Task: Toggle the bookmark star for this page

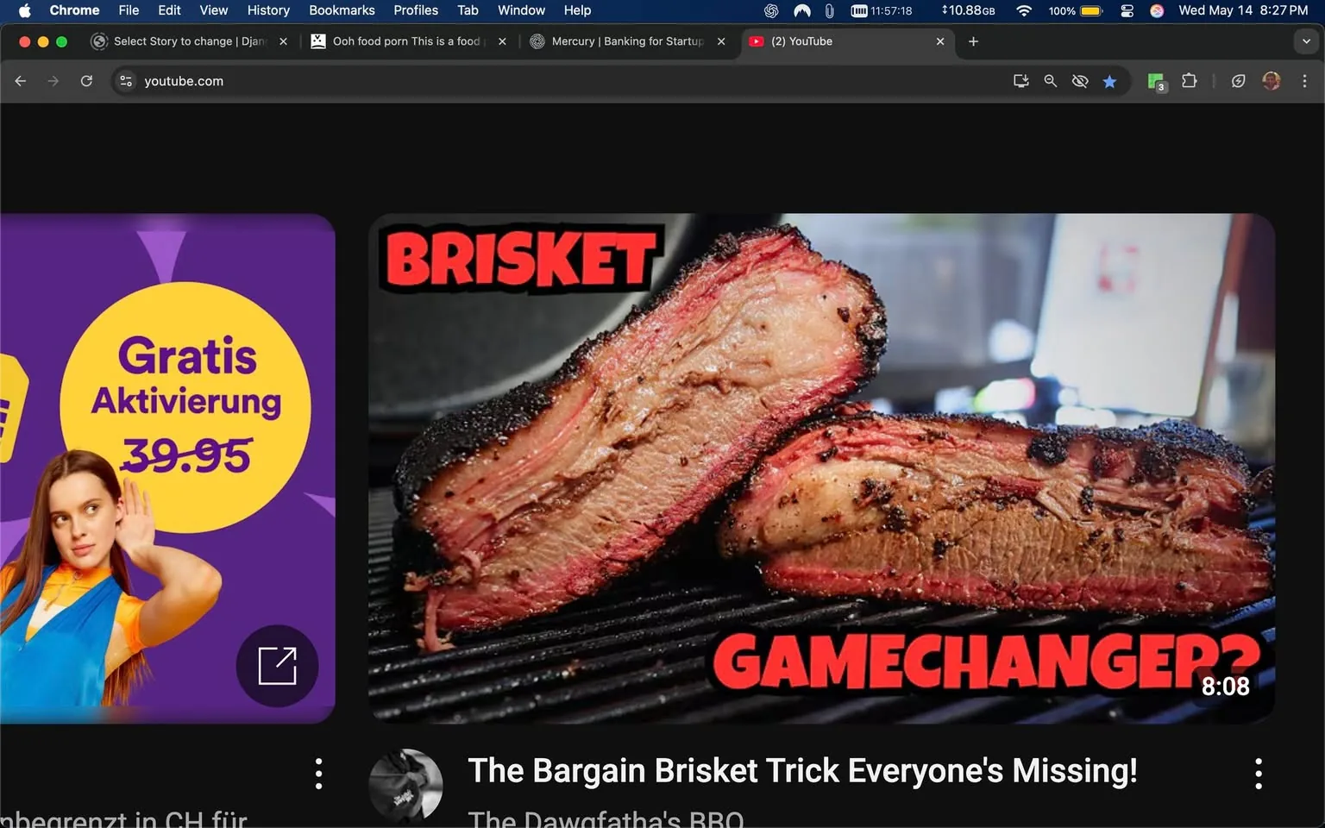Action: 1110,80
